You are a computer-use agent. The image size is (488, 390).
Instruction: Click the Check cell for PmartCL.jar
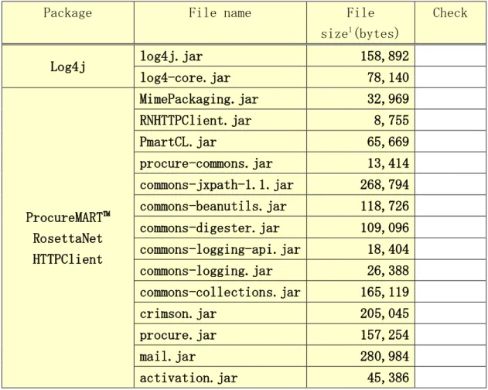[450, 142]
